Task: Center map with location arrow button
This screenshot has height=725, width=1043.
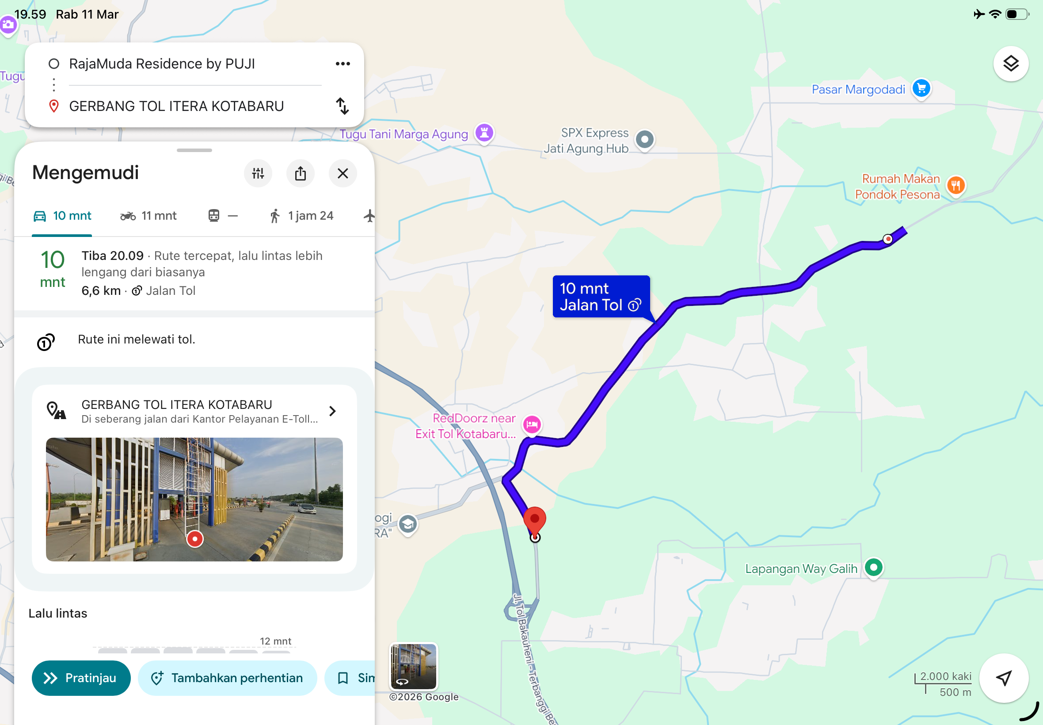Action: click(x=1004, y=678)
